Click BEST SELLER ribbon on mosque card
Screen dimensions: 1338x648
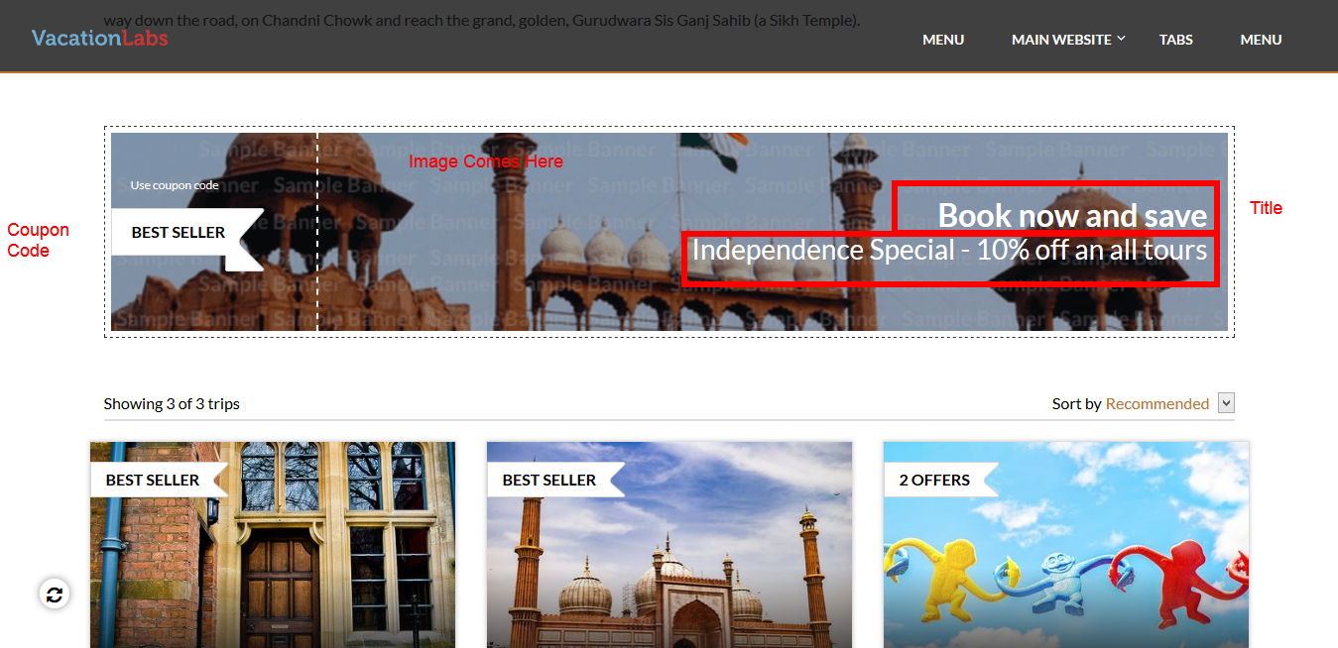click(x=549, y=480)
